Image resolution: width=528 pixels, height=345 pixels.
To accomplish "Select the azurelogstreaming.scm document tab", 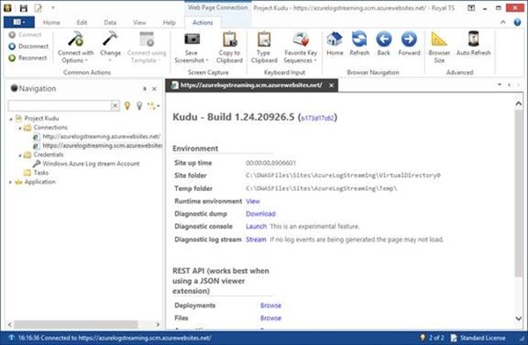I will [x=251, y=85].
